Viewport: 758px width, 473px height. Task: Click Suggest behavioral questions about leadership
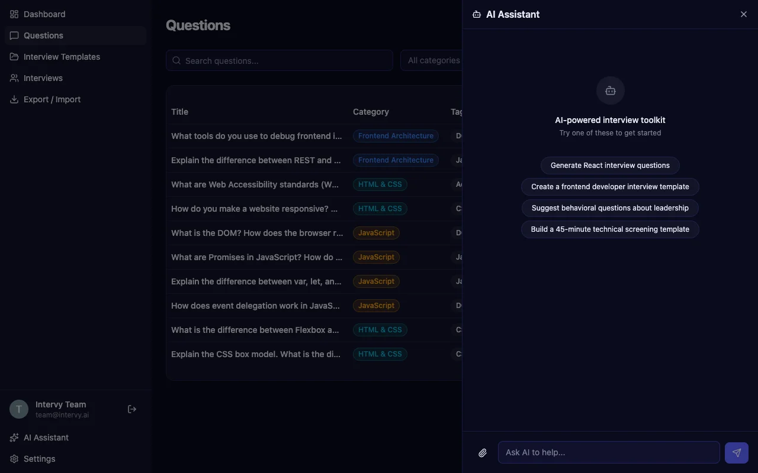coord(609,208)
